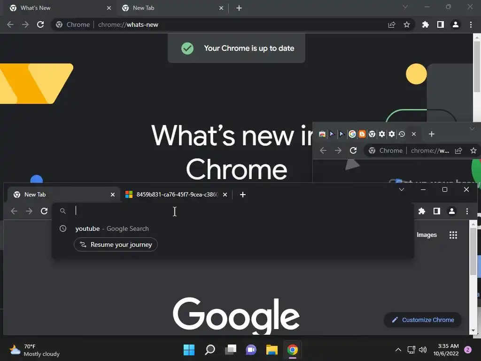Image resolution: width=481 pixels, height=361 pixels.
Task: Toggle side panel icon in top window
Action: pyautogui.click(x=441, y=24)
